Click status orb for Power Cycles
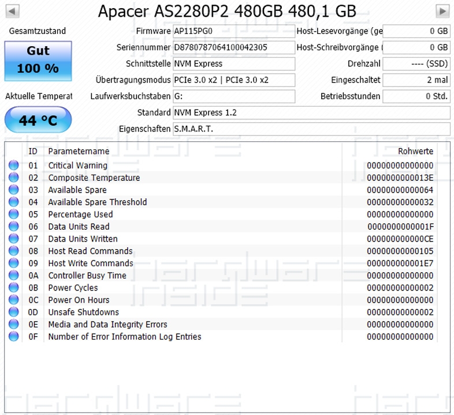The width and height of the screenshot is (454, 415). pos(14,287)
